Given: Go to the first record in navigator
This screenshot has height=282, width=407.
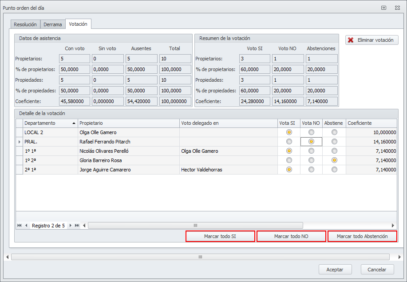Looking at the screenshot, I should point(20,226).
